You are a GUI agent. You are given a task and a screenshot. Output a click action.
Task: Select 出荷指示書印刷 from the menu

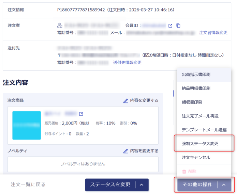click(196, 75)
